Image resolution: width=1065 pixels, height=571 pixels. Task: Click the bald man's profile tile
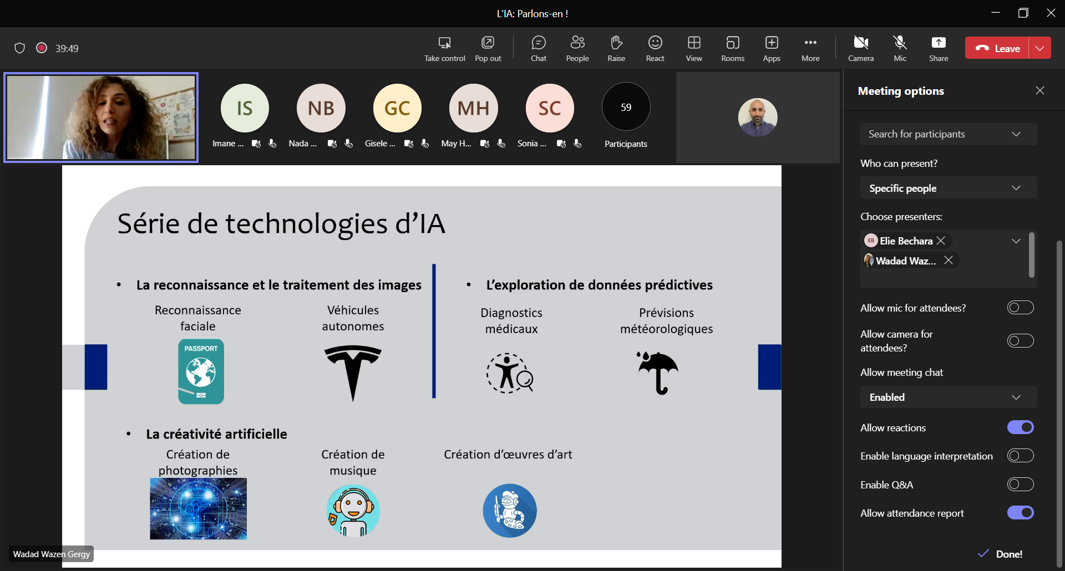point(758,118)
